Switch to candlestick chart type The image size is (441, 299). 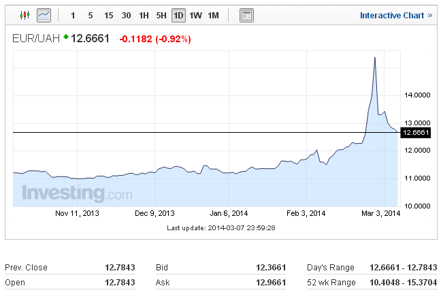pos(25,14)
